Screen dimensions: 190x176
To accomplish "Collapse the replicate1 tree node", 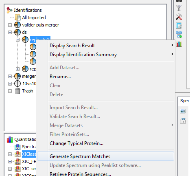I will 17,40.
